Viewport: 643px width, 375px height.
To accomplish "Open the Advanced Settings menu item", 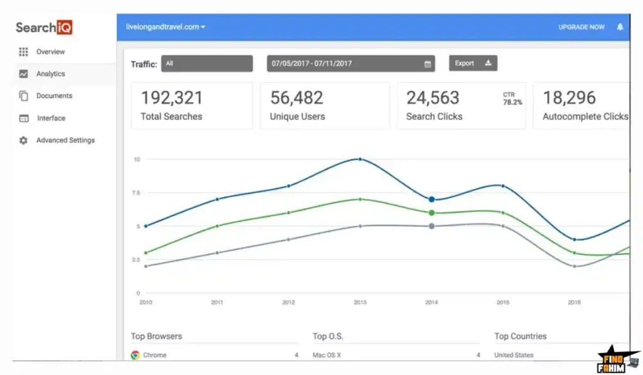I will click(65, 140).
